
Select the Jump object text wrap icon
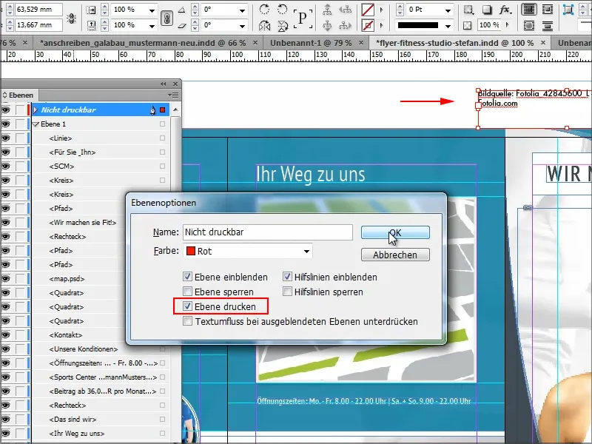[x=548, y=26]
